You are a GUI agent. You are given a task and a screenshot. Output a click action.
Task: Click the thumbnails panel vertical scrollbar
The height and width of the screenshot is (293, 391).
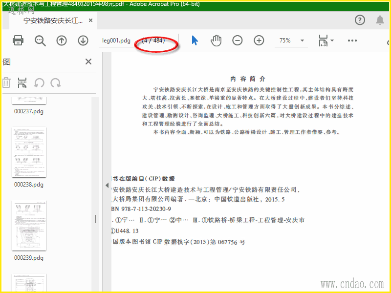tap(95, 194)
